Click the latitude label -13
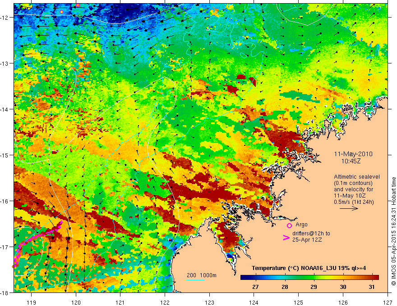The width and height of the screenshot is (397, 306). [5, 63]
